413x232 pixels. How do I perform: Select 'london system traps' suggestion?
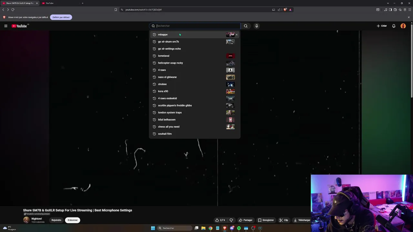click(195, 112)
